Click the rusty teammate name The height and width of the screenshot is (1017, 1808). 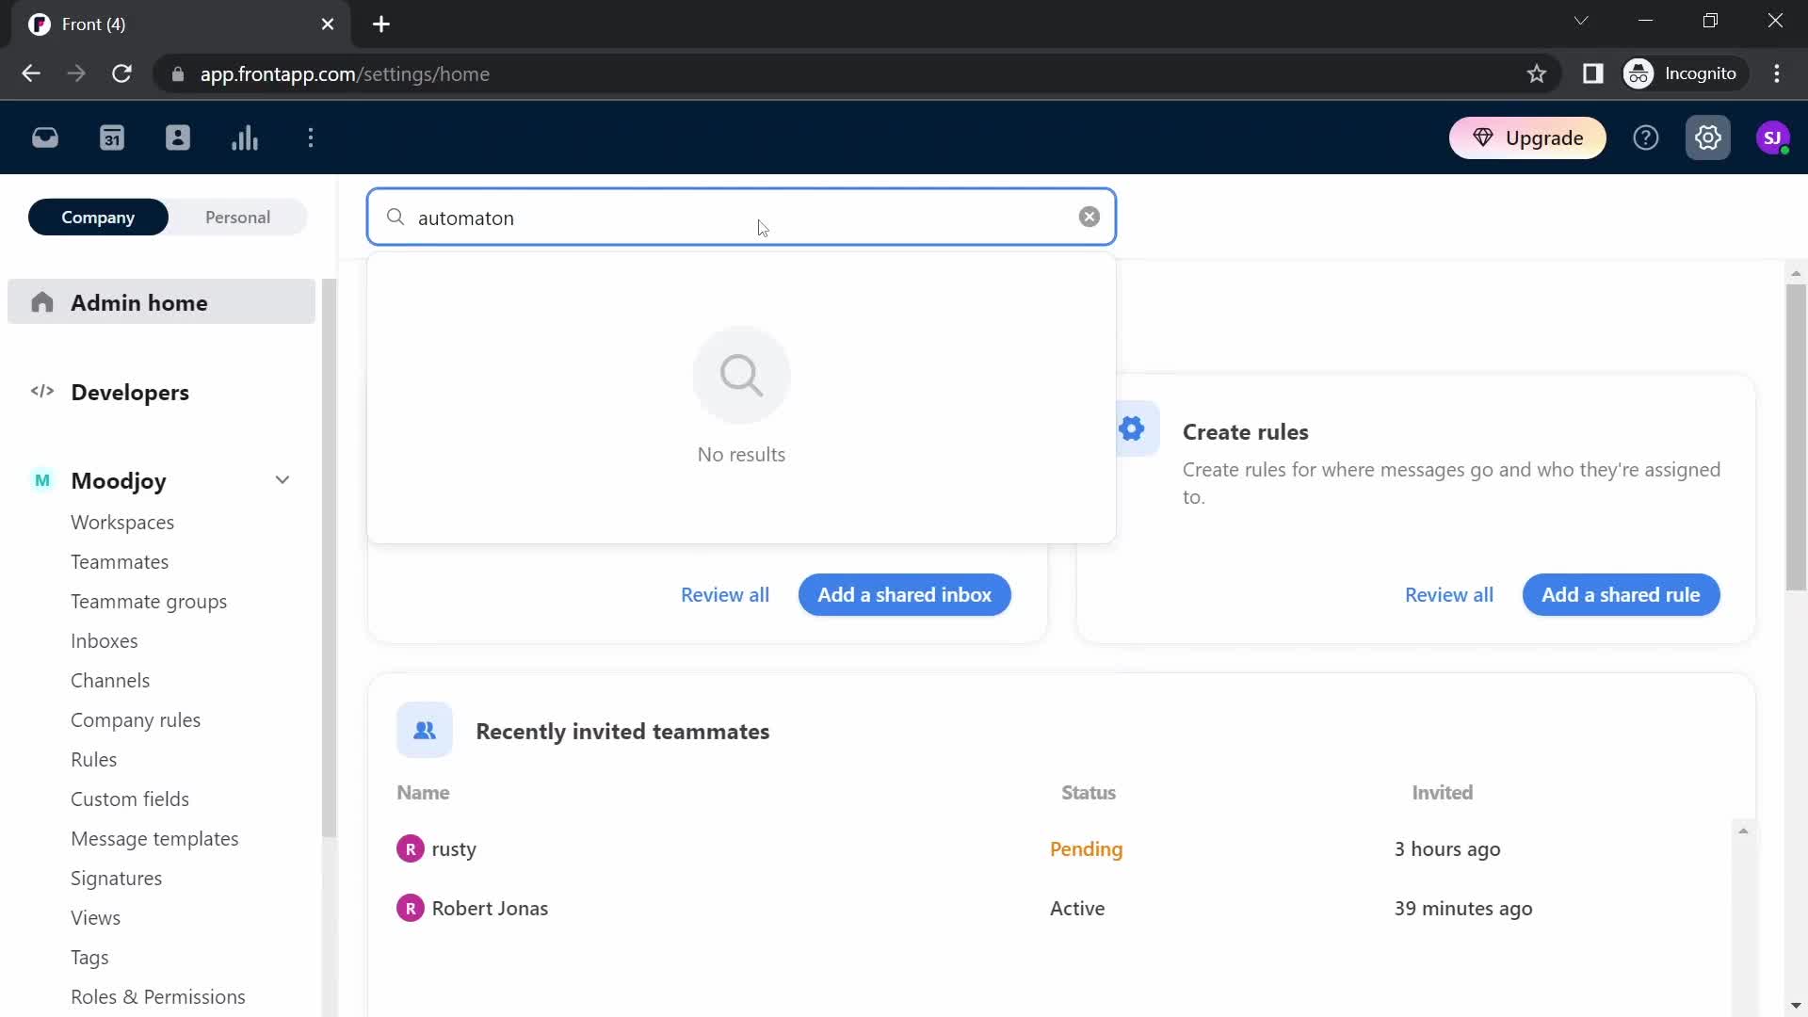point(454,849)
